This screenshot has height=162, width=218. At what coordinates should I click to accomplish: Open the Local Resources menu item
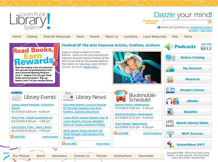(x=155, y=37)
